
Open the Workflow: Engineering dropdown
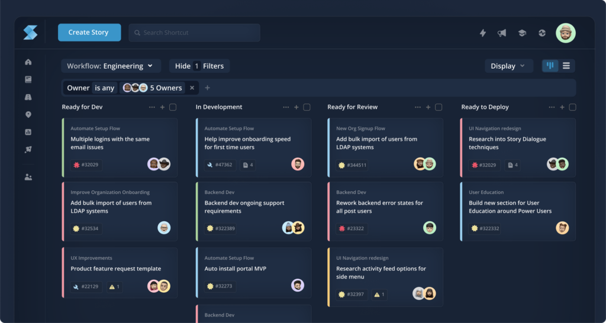click(x=111, y=66)
